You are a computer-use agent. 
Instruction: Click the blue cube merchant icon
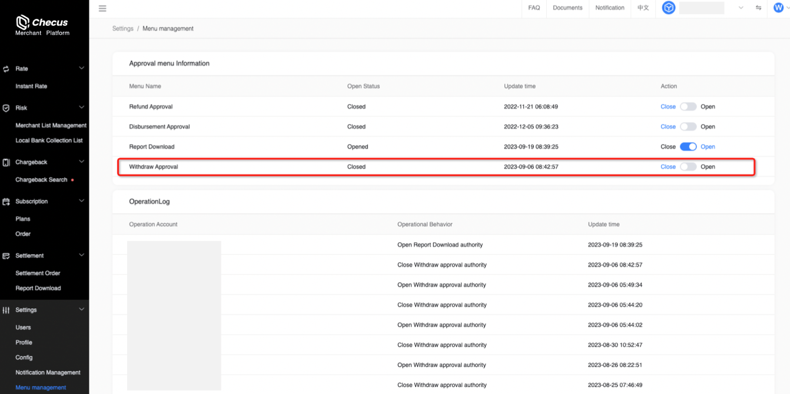click(x=668, y=8)
